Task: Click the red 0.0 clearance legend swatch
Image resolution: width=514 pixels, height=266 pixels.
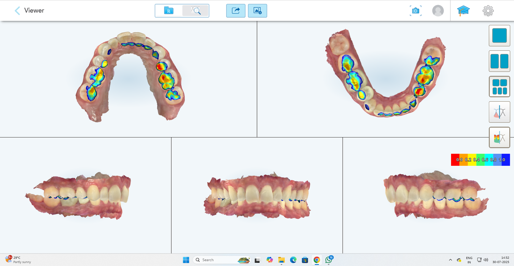Action: [455, 160]
